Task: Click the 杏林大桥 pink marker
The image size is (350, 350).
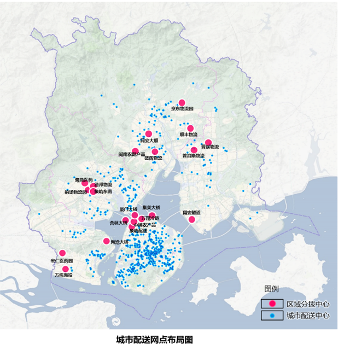Action: [125, 220]
